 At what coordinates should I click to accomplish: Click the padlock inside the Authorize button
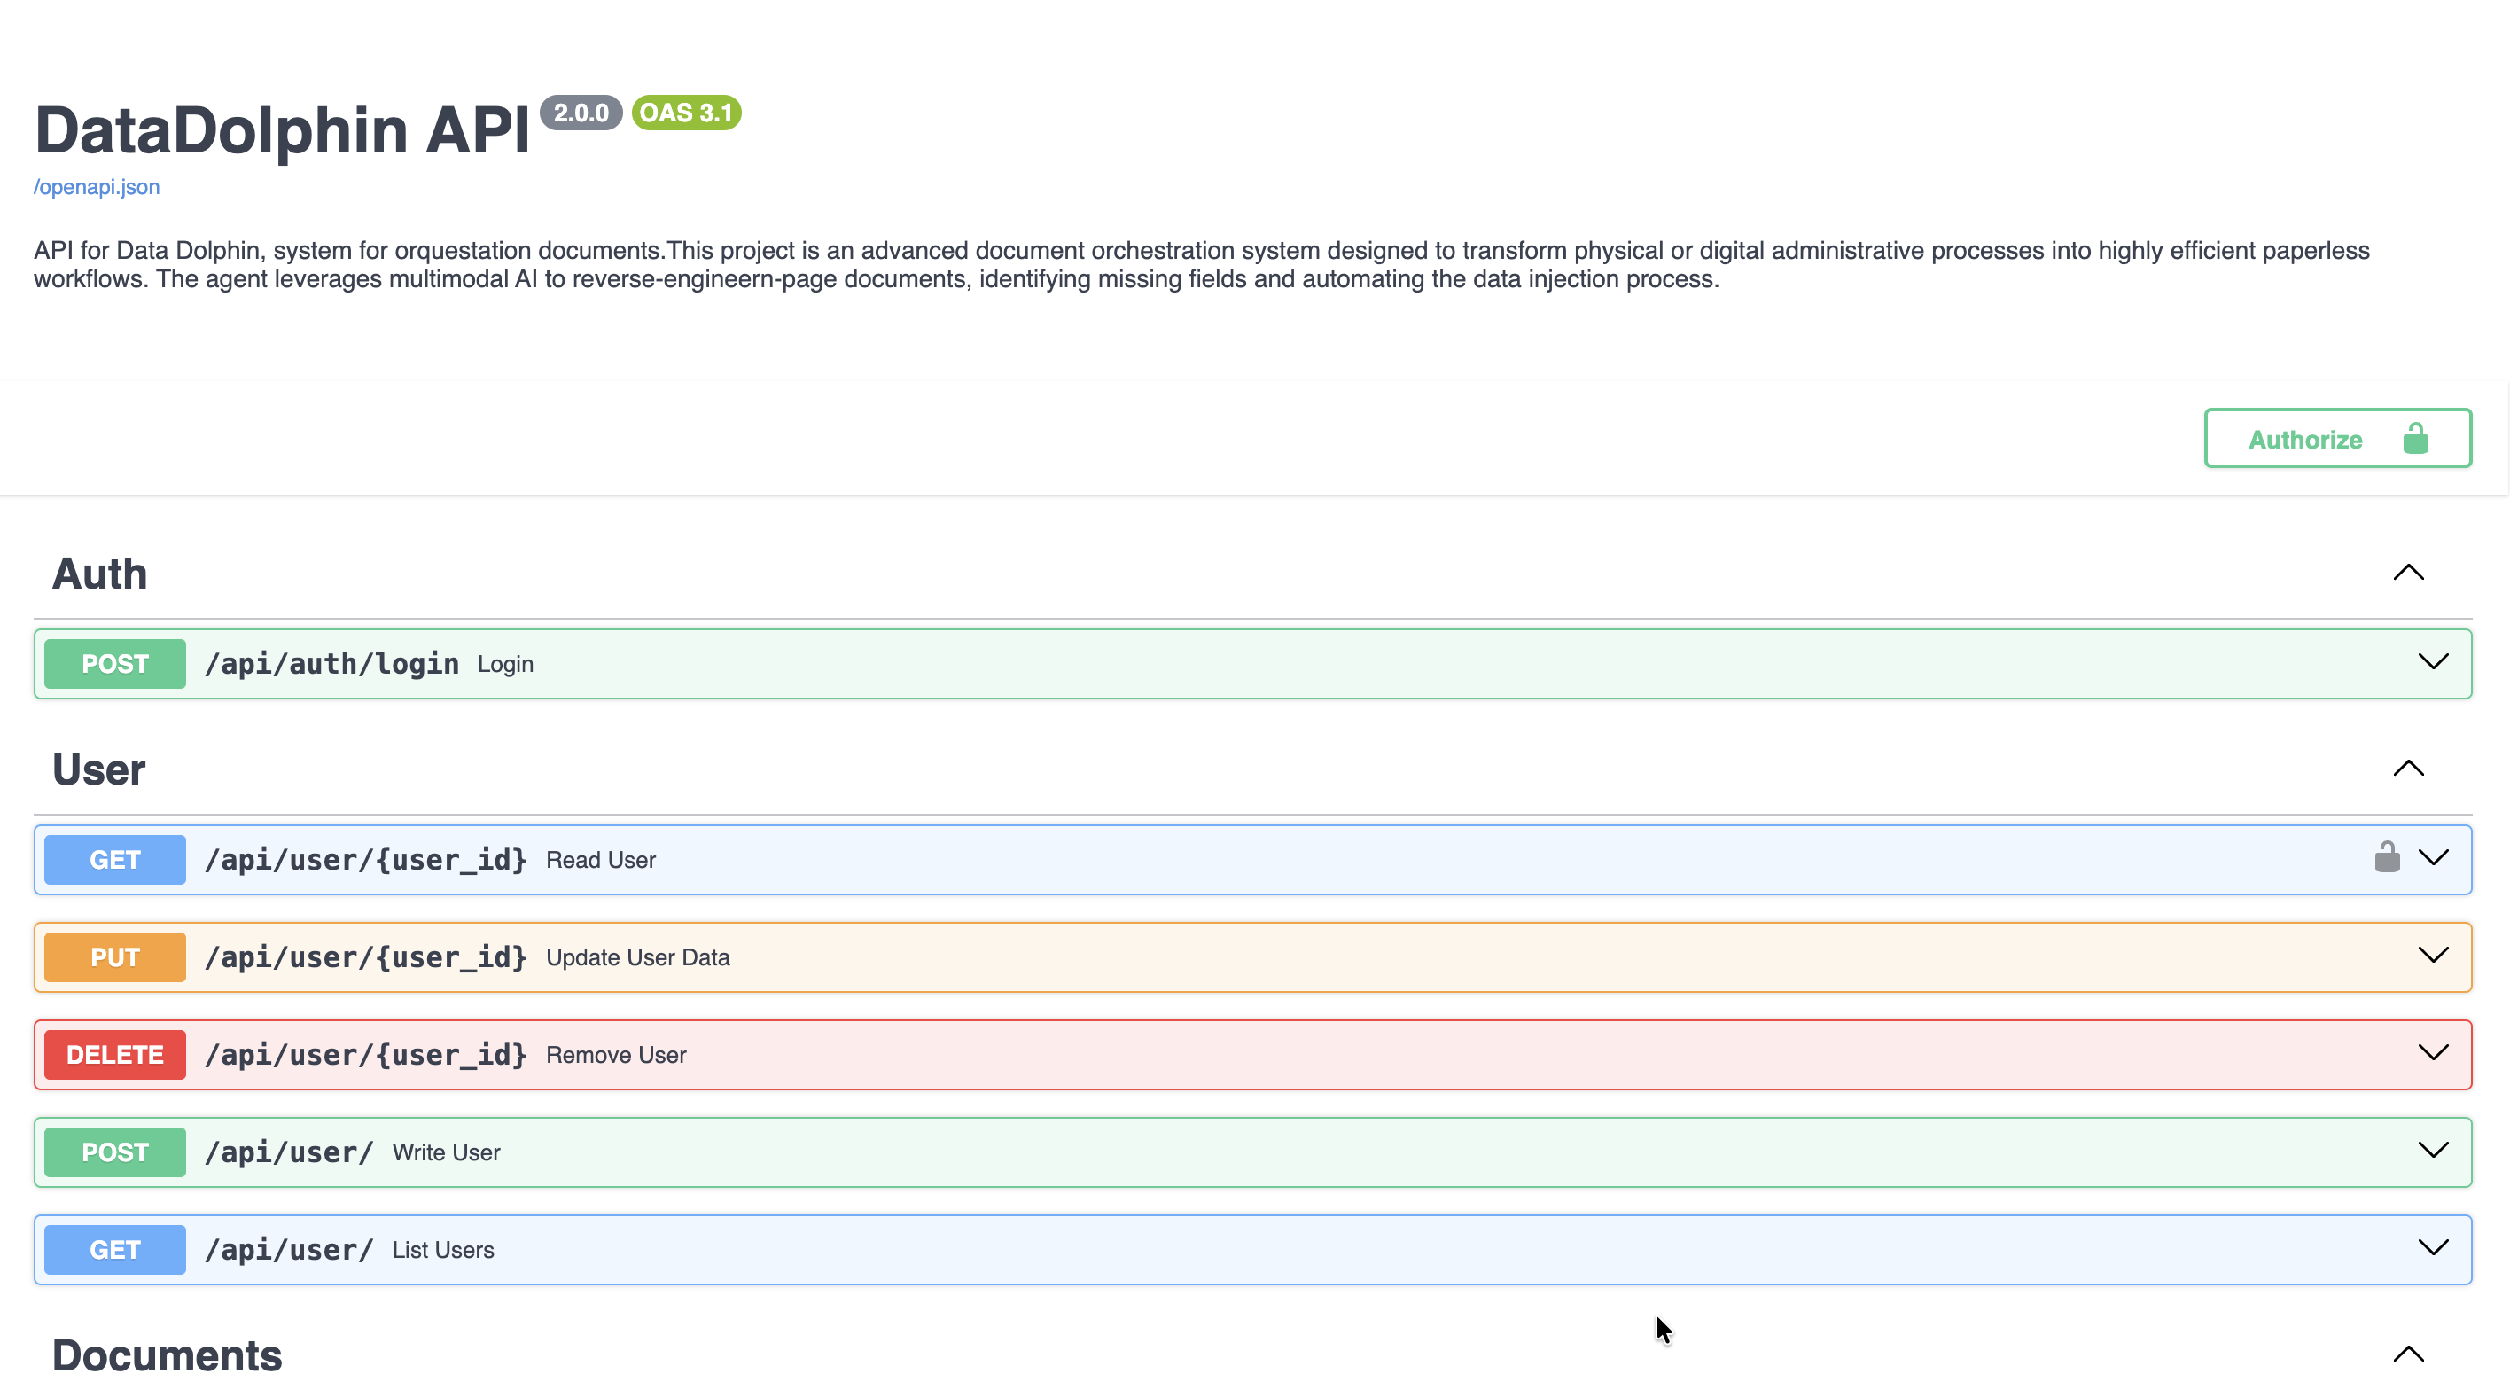coord(2414,439)
